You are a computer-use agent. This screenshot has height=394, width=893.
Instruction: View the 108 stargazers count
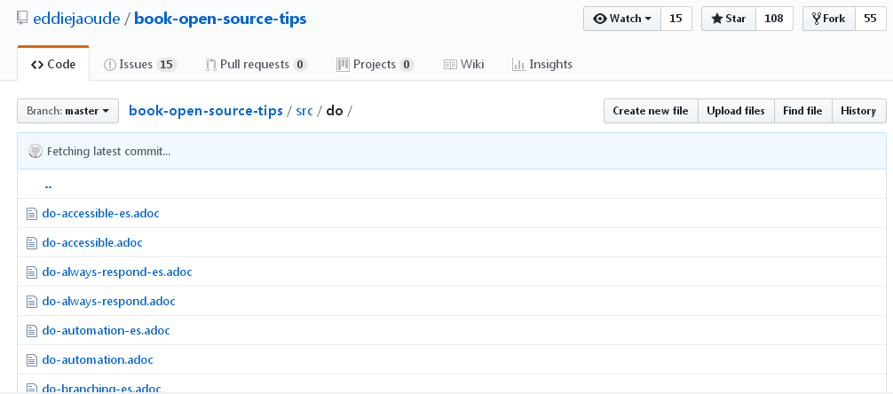coord(774,19)
